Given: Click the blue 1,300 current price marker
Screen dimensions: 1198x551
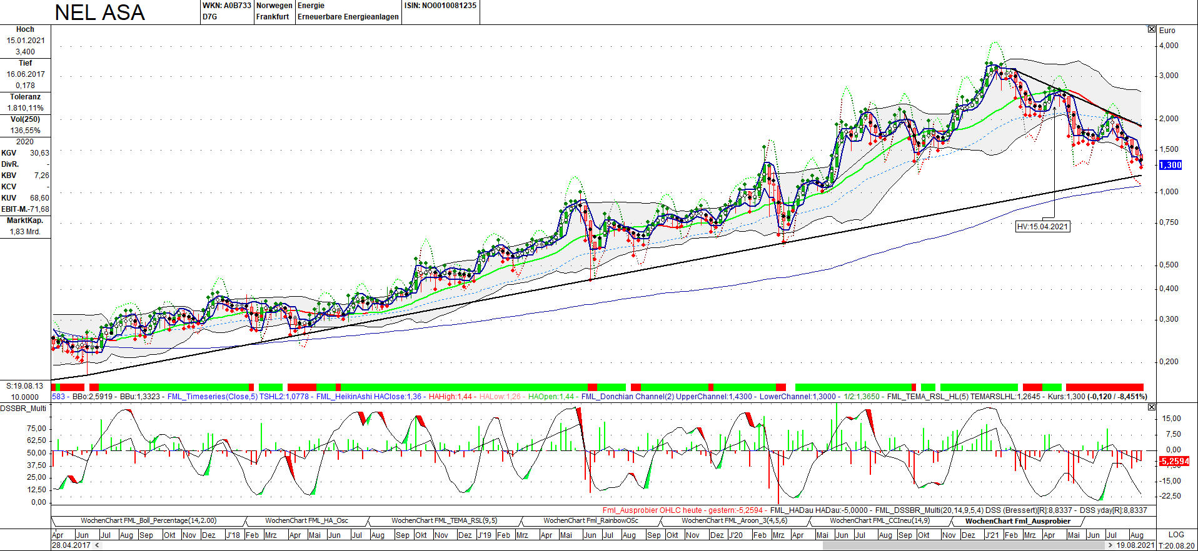Looking at the screenshot, I should click(x=1170, y=165).
